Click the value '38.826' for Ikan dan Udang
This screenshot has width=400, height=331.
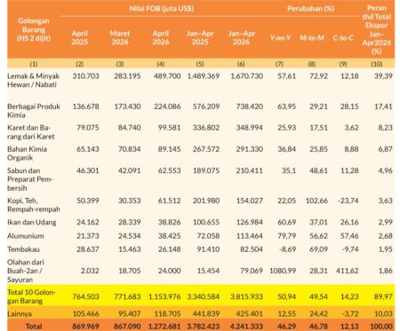(169, 222)
